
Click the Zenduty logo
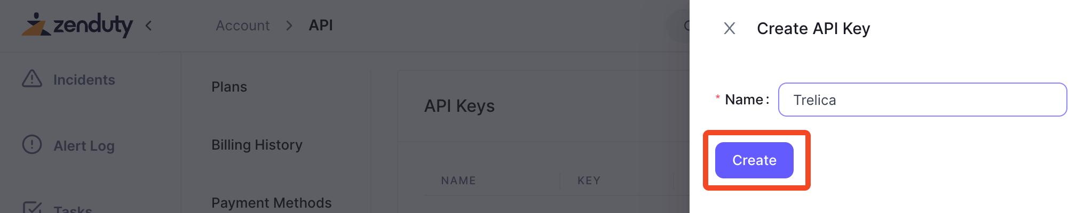point(77,24)
